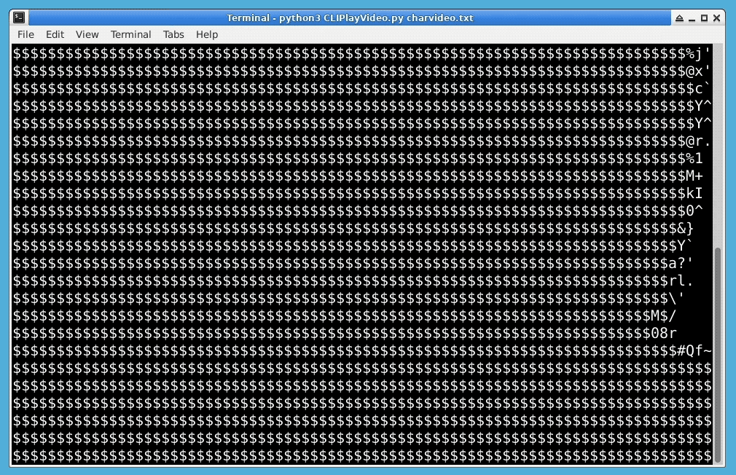Click the "@x'" characters ending the second line
The width and height of the screenshot is (736, 475).
[x=698, y=71]
